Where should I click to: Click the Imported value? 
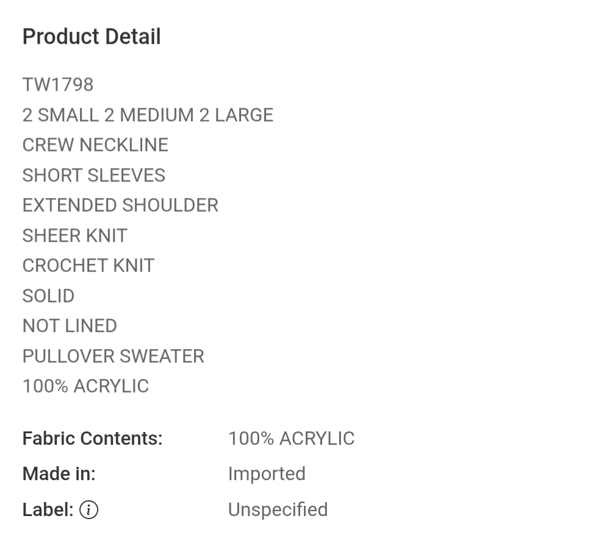[267, 473]
